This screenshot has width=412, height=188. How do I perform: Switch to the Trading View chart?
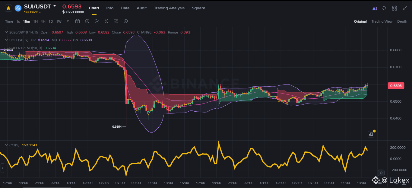tap(382, 21)
